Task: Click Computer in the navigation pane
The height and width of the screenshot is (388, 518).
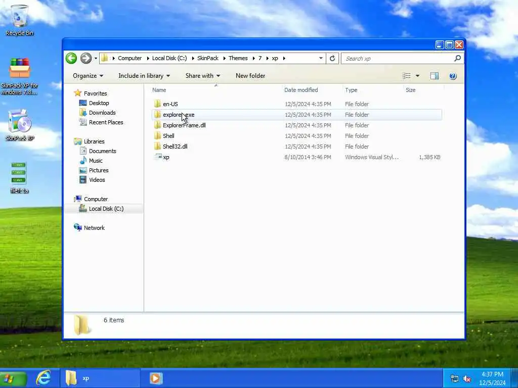Action: click(96, 199)
